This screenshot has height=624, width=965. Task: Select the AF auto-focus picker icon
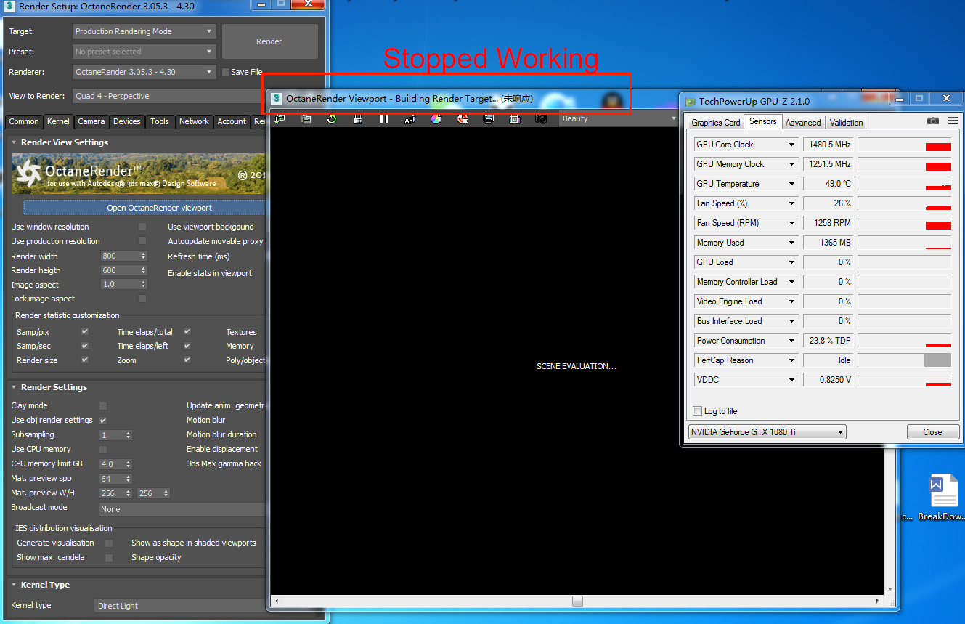pos(410,118)
